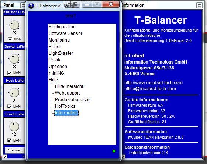
Task: Select the highlighted Information tree item
Action: [66, 113]
